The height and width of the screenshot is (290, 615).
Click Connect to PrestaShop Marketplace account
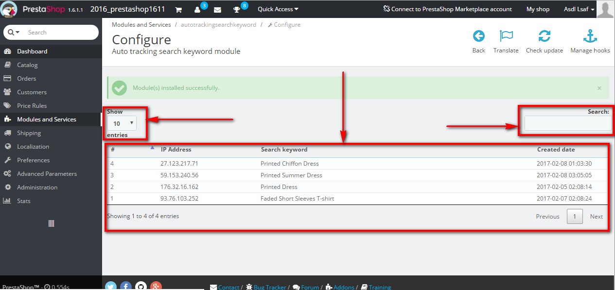tap(447, 9)
